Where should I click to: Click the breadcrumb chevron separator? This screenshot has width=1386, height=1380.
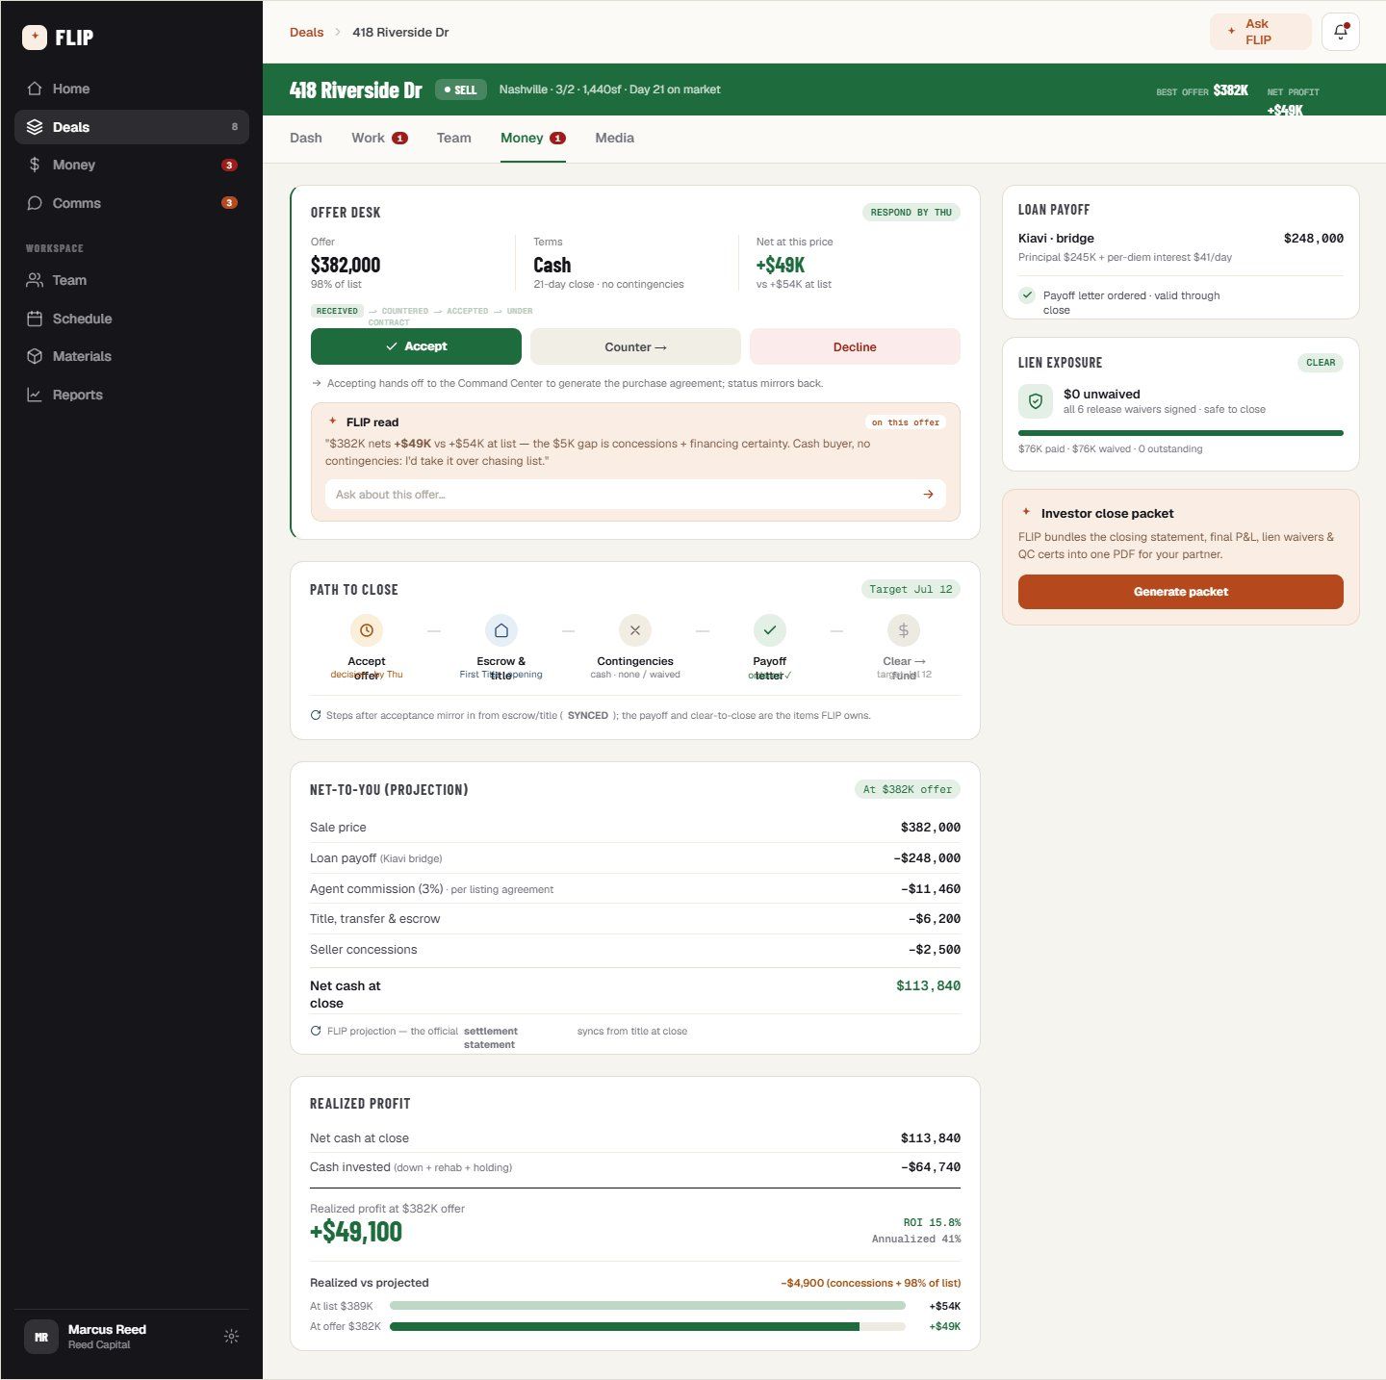(x=338, y=32)
